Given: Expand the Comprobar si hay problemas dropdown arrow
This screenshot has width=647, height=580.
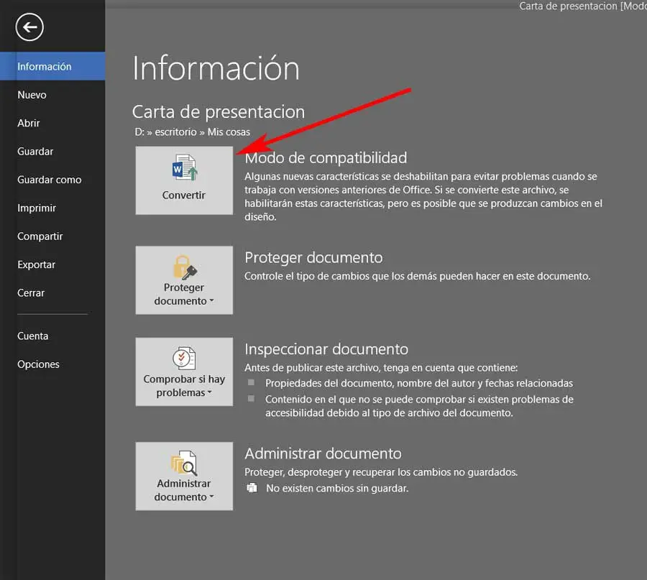Looking at the screenshot, I should (210, 392).
